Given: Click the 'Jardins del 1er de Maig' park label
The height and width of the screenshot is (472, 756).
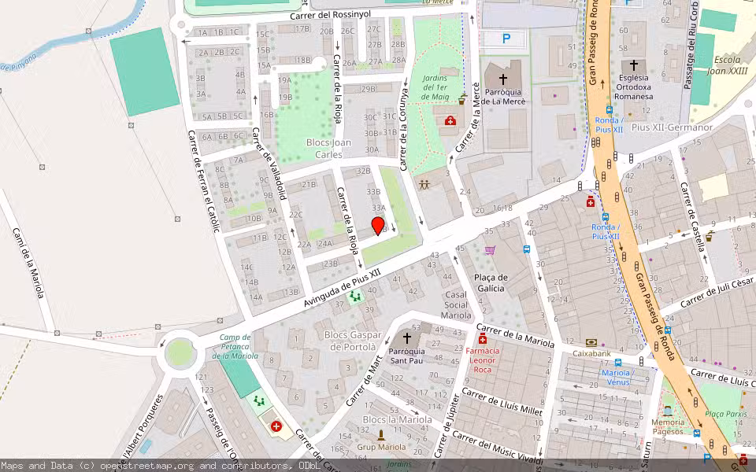Looking at the screenshot, I should click(x=435, y=87).
